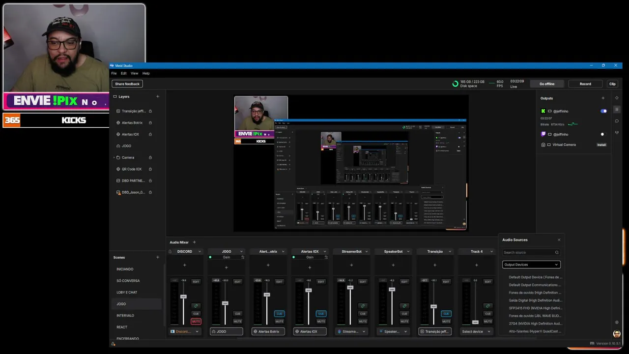Click the lock icon on Alertas IOX layer
The height and width of the screenshot is (354, 629).
[150, 134]
